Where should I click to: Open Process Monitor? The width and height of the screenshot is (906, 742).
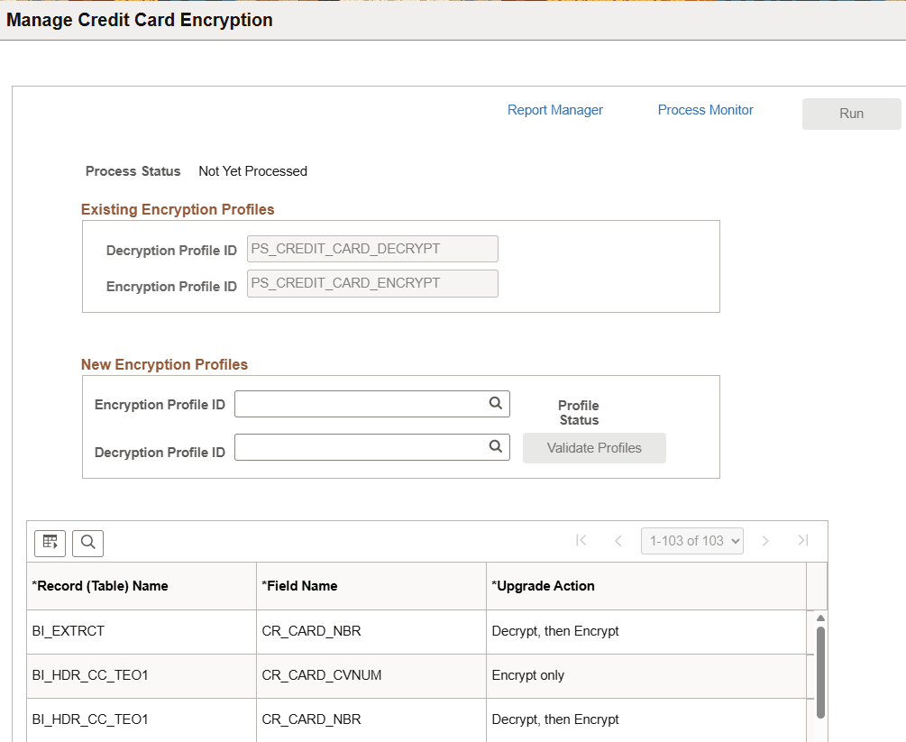(x=705, y=109)
